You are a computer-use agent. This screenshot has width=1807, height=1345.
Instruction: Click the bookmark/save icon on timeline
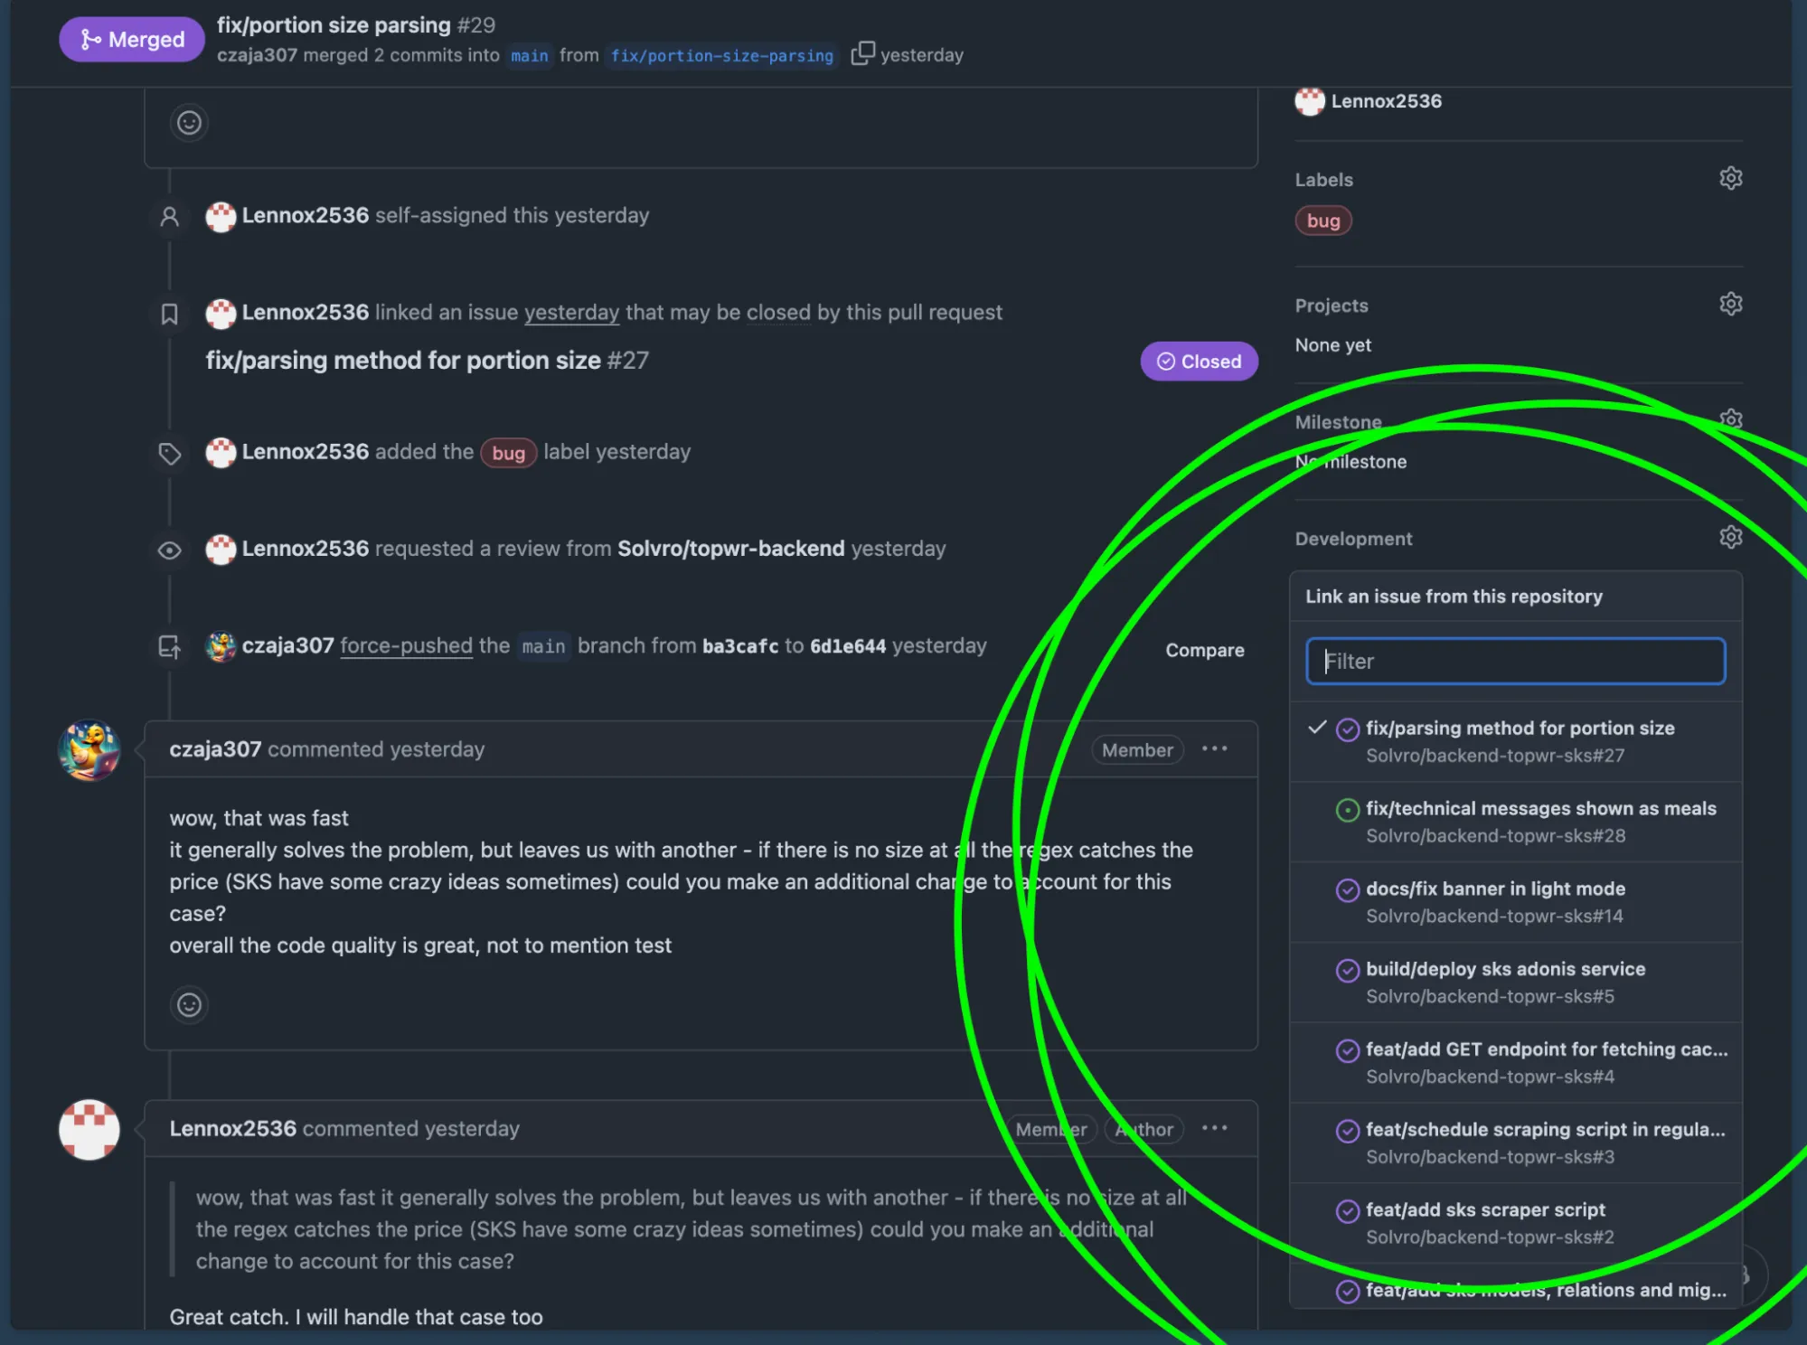click(x=170, y=312)
